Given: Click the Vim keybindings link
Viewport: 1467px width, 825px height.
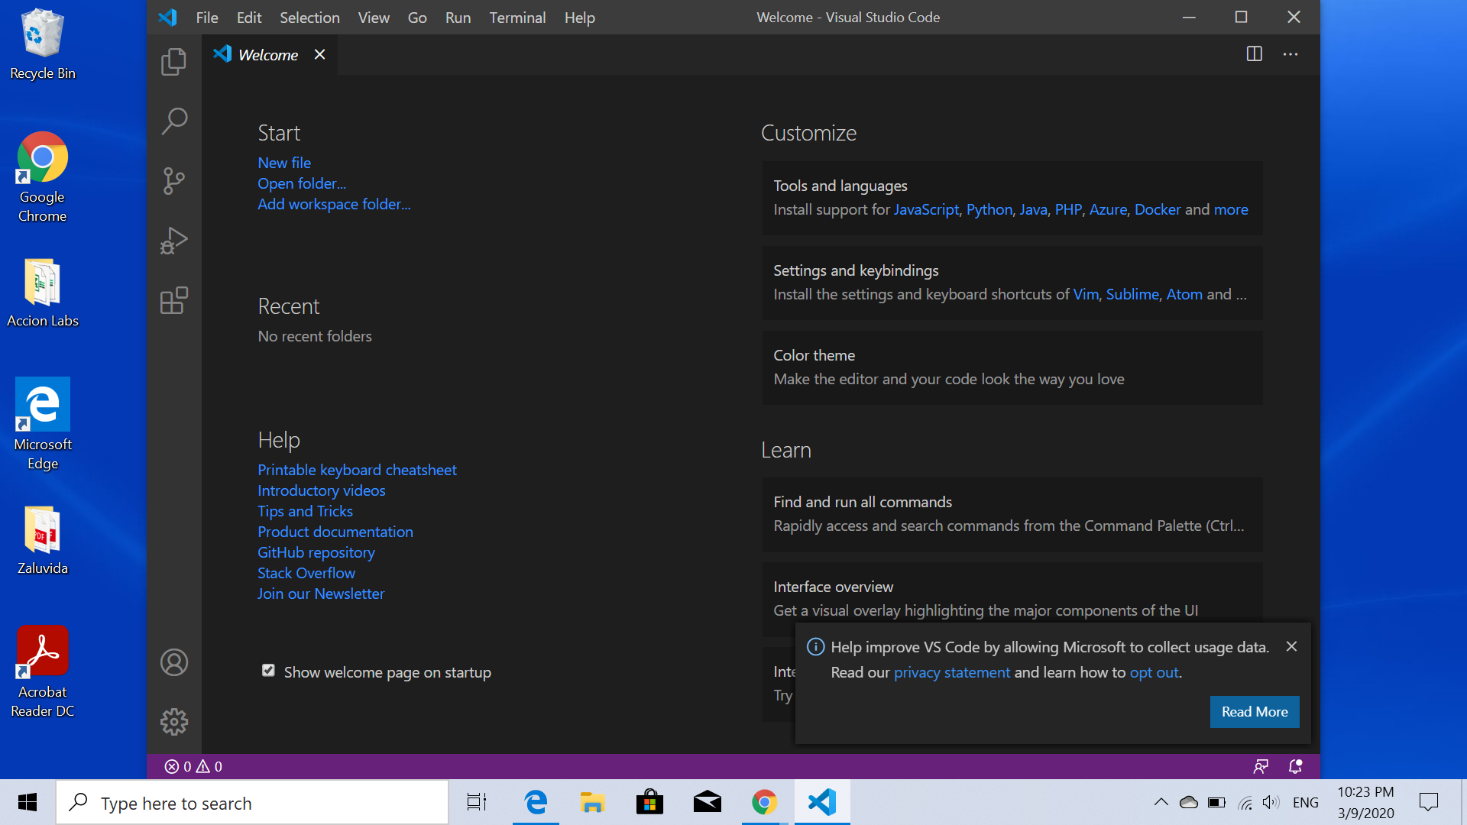Looking at the screenshot, I should point(1086,294).
